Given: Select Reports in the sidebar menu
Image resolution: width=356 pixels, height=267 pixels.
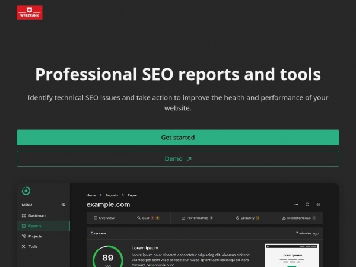Looking at the screenshot, I should tap(43, 226).
